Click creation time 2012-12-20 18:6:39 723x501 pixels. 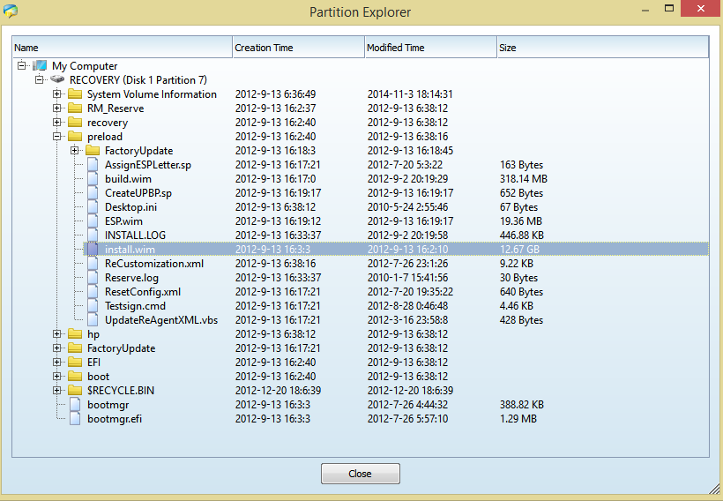(x=278, y=390)
